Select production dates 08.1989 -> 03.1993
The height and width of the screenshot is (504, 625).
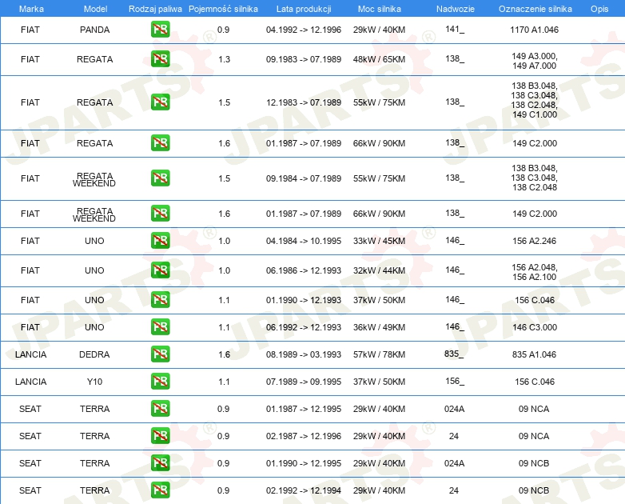click(x=304, y=354)
